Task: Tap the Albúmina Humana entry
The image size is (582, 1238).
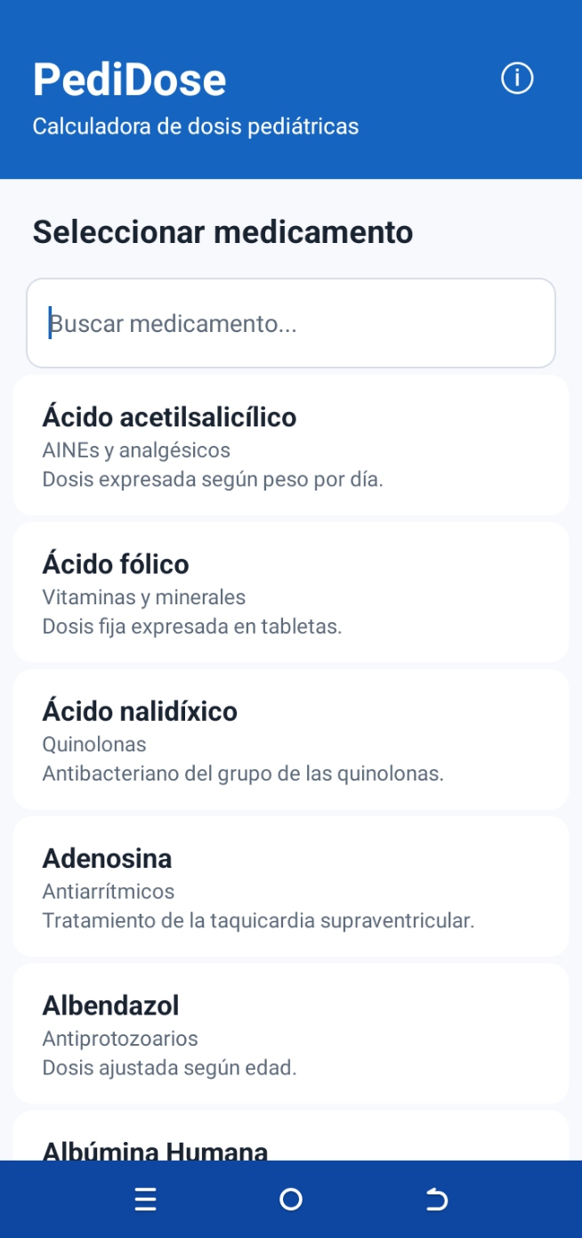Action: click(x=291, y=1137)
